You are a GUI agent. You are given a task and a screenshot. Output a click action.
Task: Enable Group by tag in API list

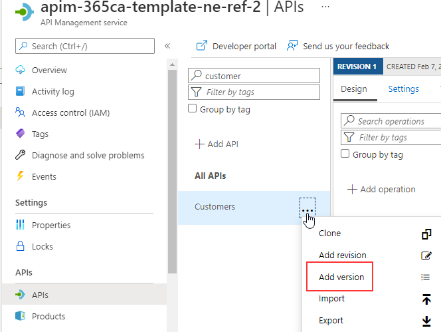(x=192, y=108)
